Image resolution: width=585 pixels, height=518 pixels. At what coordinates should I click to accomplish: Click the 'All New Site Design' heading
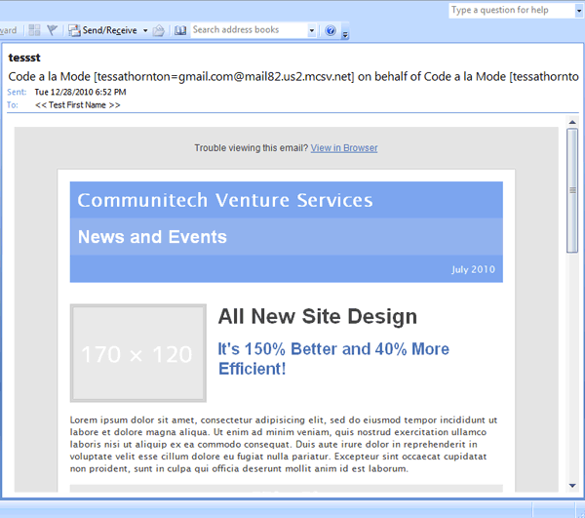(318, 316)
